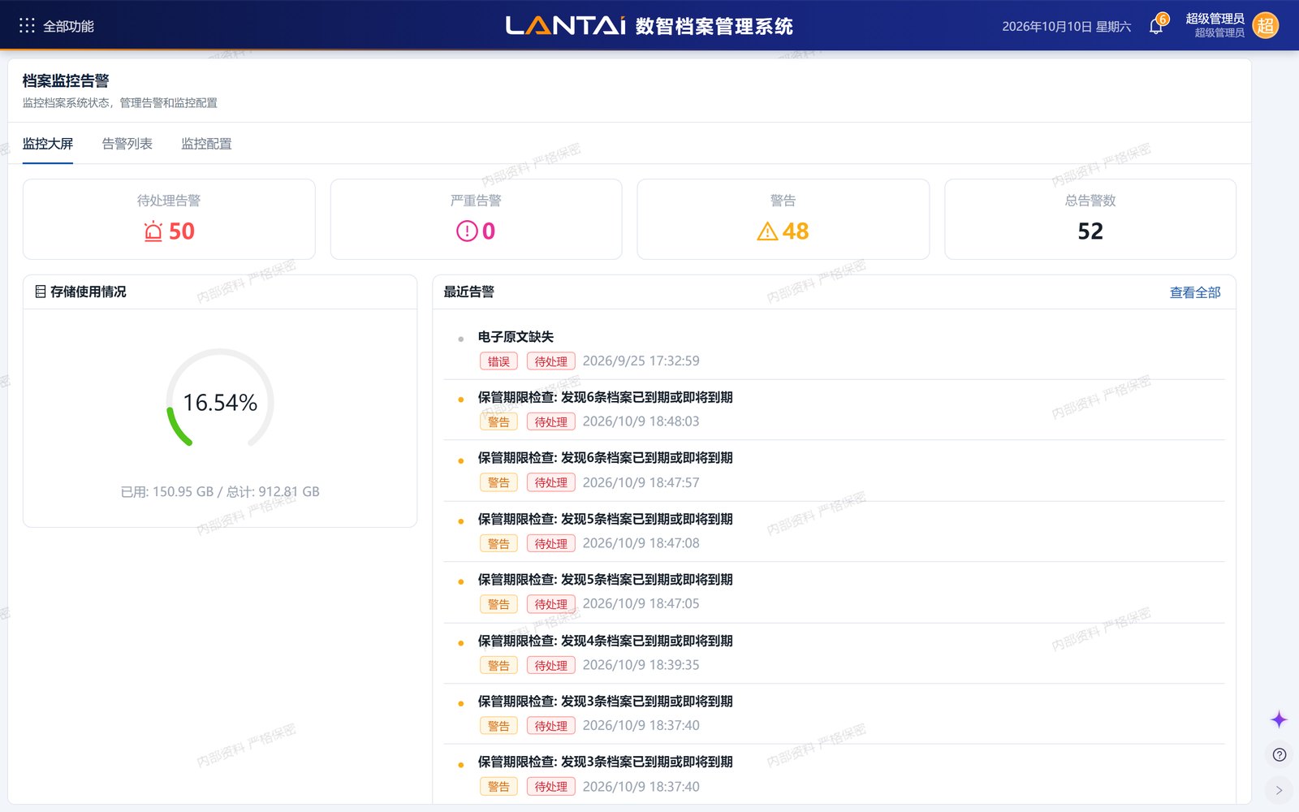
Task: Click the orange 超 user avatar
Action: pos(1265,26)
